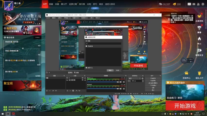Open the game mail envelope icon

click(x=194, y=4)
